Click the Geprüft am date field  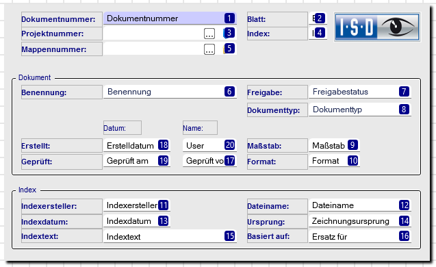click(x=137, y=161)
